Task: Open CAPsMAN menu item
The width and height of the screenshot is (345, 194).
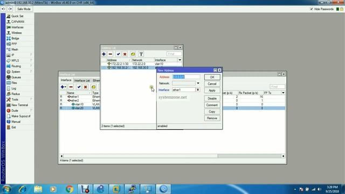Action: point(18,22)
